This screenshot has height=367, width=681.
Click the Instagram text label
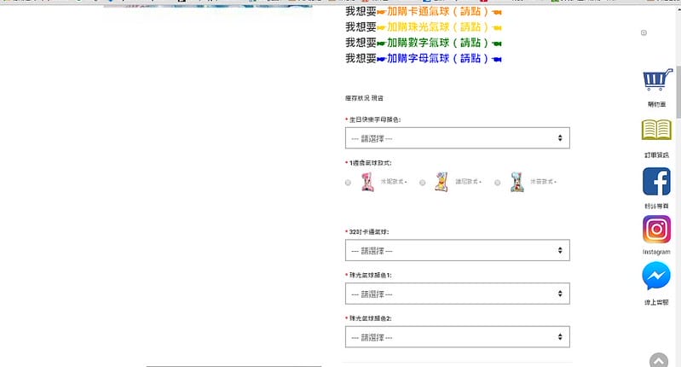(656, 252)
